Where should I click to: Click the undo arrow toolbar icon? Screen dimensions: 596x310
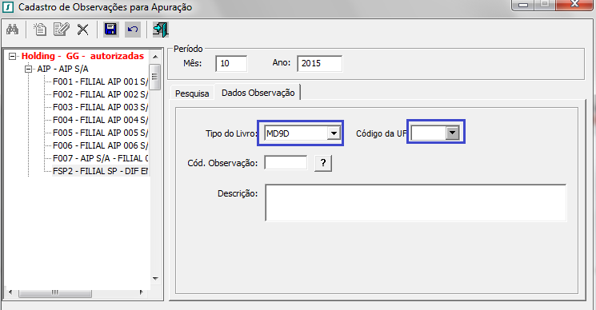pos(133,30)
